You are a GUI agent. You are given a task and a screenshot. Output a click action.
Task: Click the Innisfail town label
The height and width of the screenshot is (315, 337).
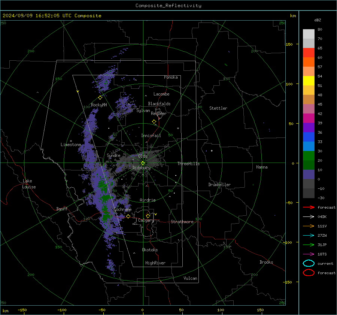coord(151,136)
